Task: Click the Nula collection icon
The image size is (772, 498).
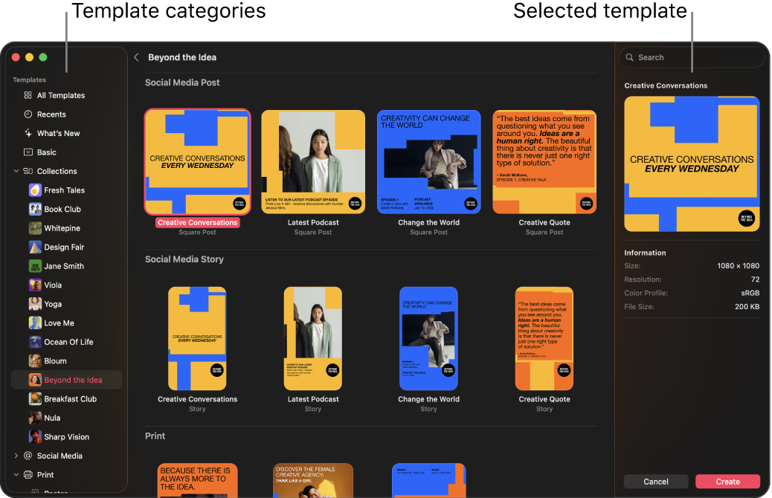Action: pos(35,418)
